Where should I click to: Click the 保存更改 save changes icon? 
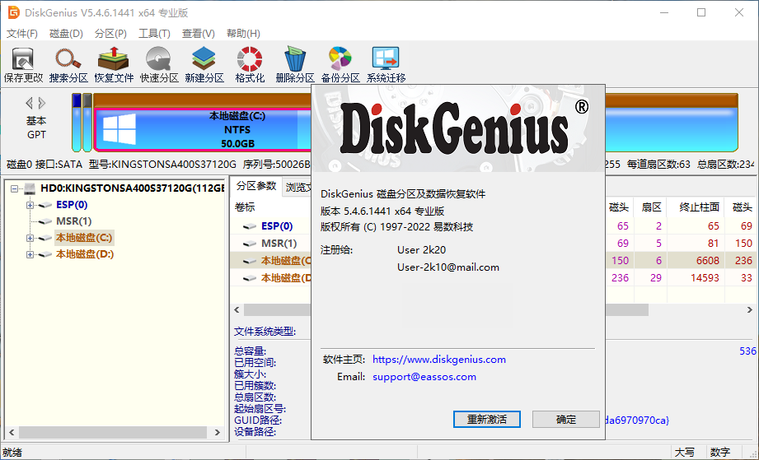click(23, 65)
